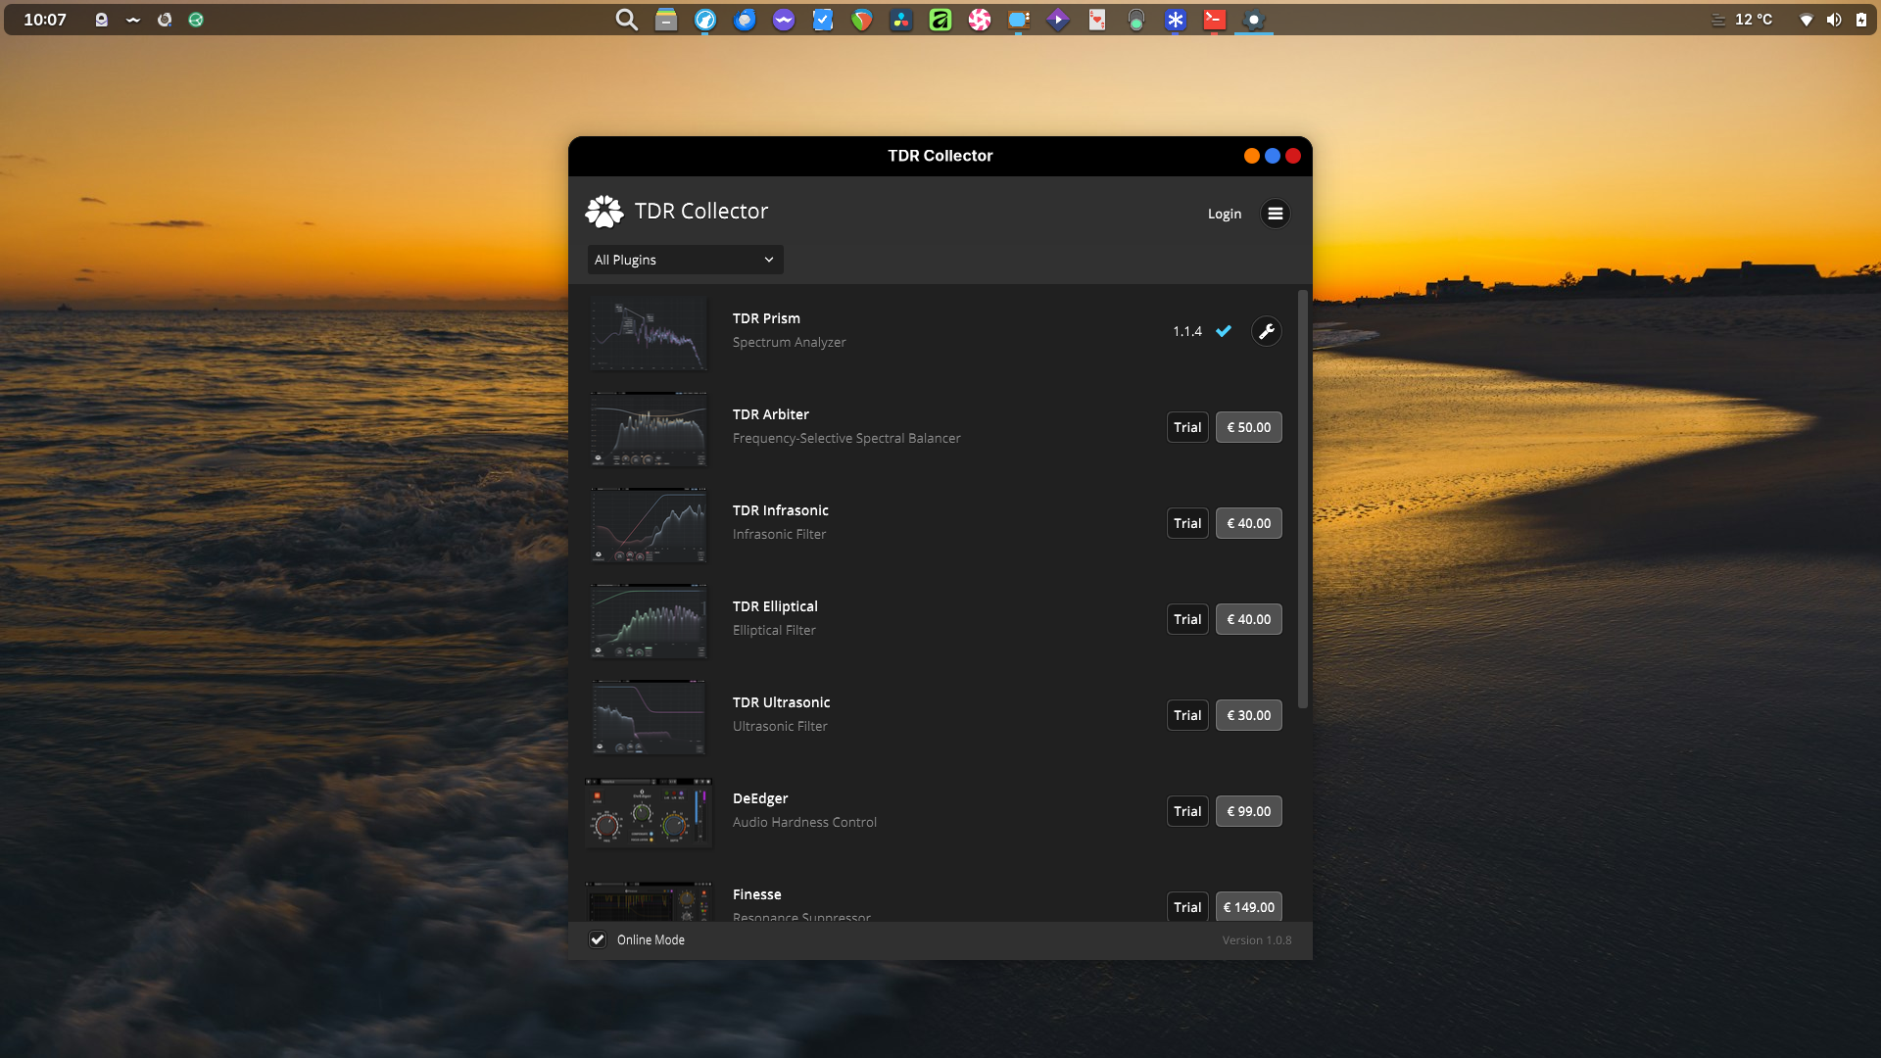Launch DaVinci Resolve from the dock
The image size is (1881, 1058).
pos(901,20)
